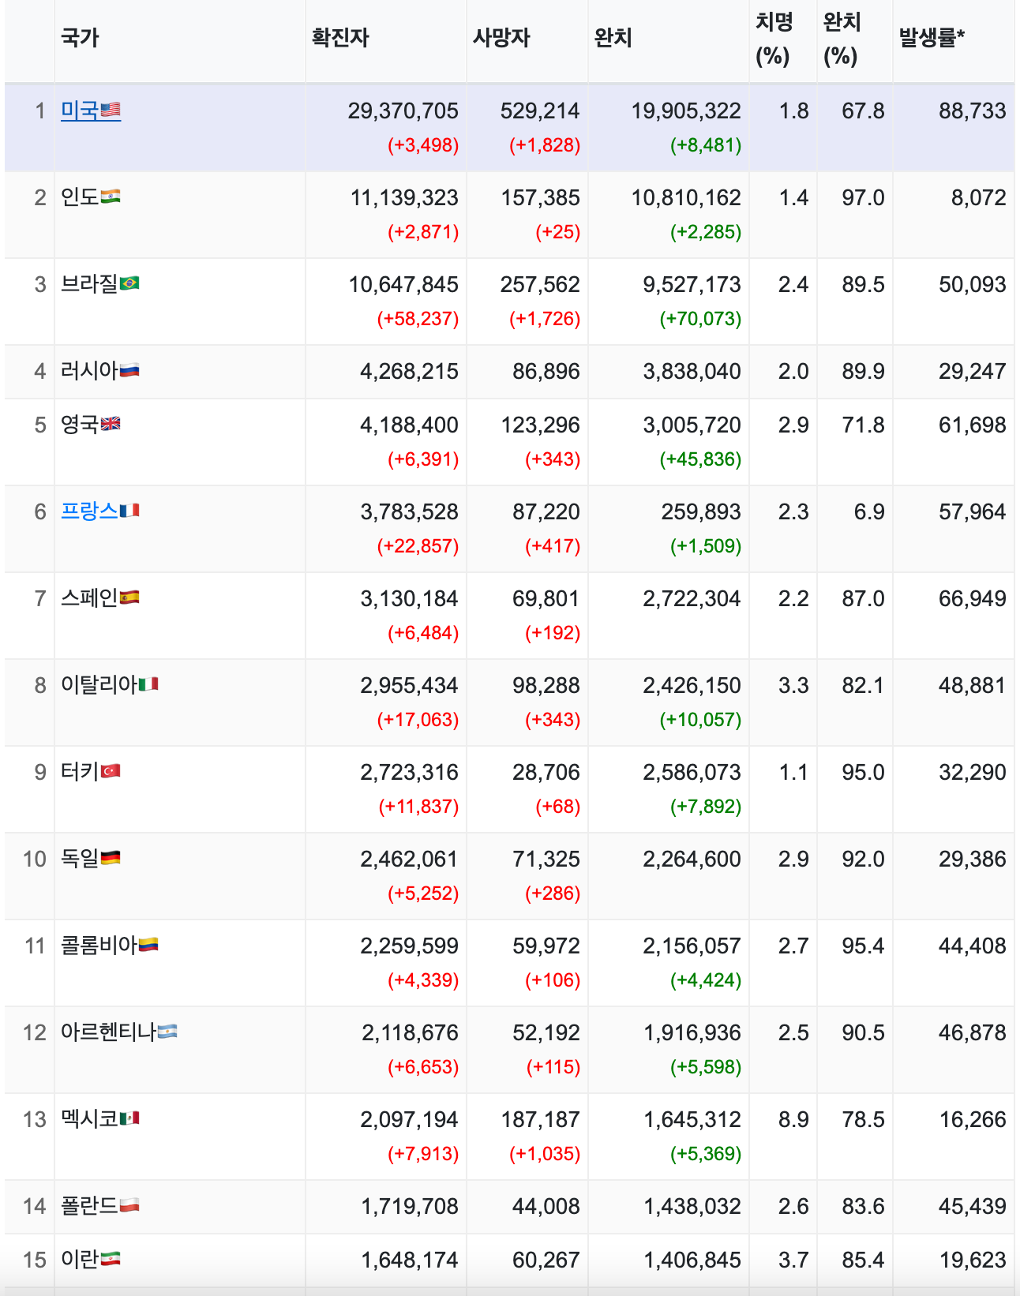Select the 멕시코 country name
The height and width of the screenshot is (1296, 1020).
coord(89,1119)
